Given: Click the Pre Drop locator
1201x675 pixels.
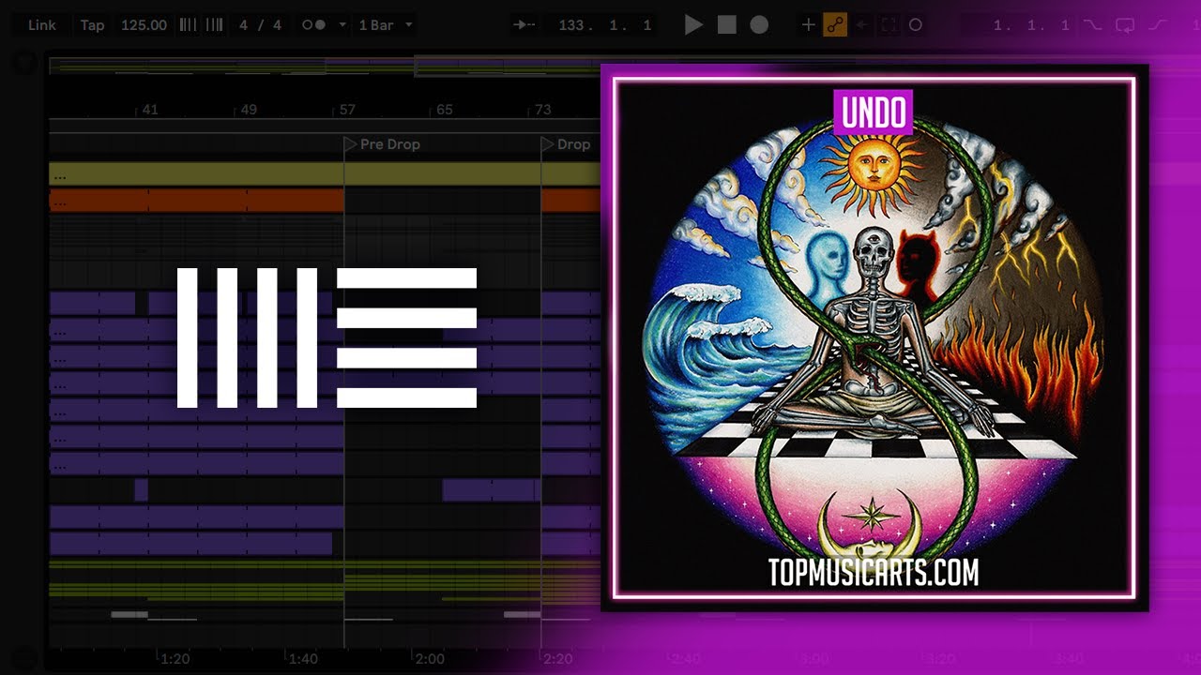Looking at the screenshot, I should coord(382,144).
